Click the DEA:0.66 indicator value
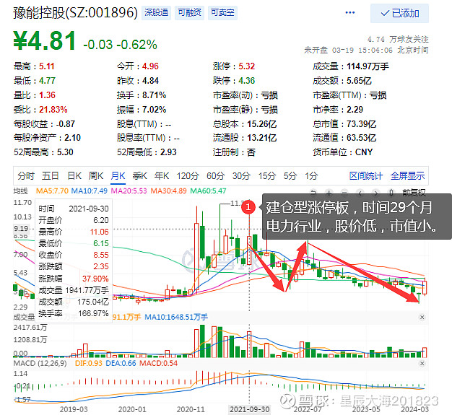 [121, 363]
